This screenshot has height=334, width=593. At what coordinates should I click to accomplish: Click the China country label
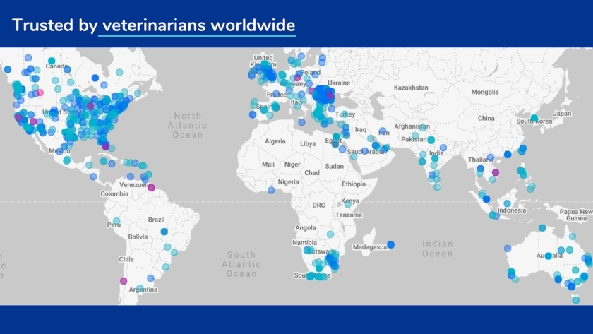[486, 118]
